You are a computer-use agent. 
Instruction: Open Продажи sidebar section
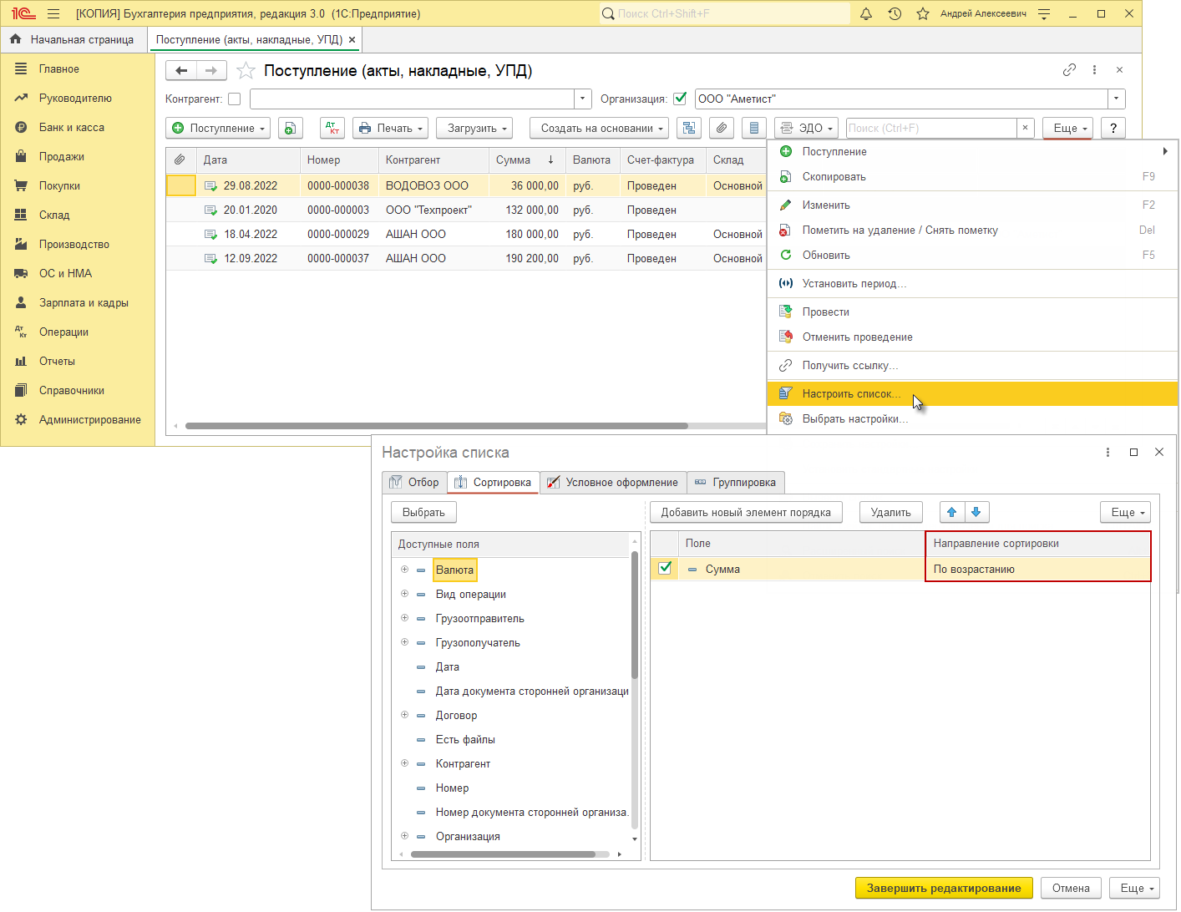click(62, 156)
